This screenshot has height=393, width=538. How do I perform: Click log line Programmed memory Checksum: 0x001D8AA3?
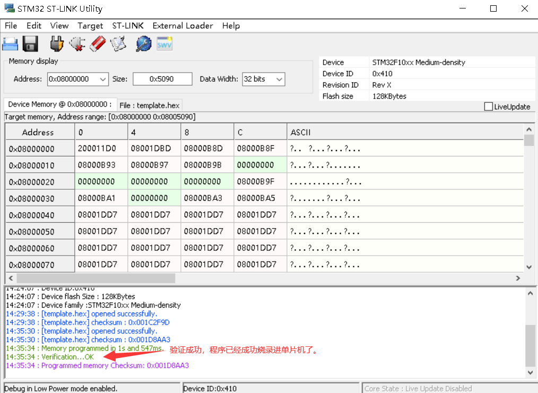coord(98,365)
